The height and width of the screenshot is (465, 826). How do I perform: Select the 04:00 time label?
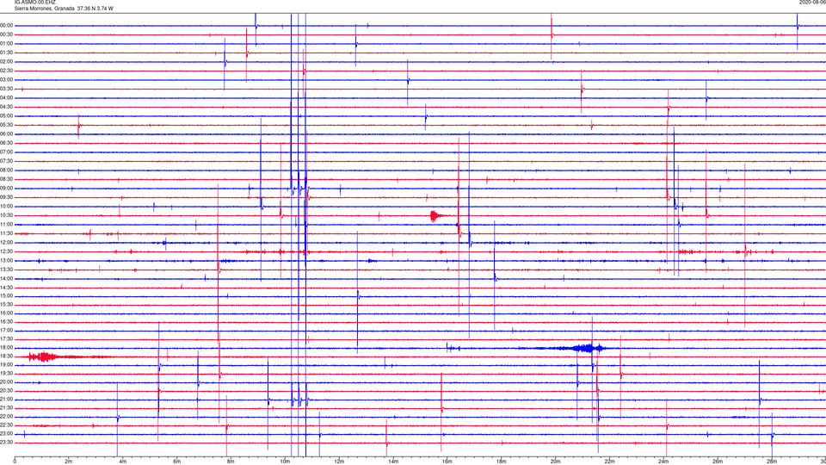tap(7, 97)
